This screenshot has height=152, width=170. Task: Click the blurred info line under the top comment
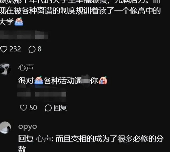click(x=24, y=35)
